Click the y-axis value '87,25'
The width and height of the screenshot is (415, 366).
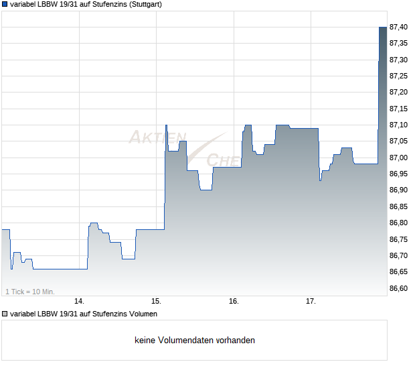pyautogui.click(x=398, y=76)
